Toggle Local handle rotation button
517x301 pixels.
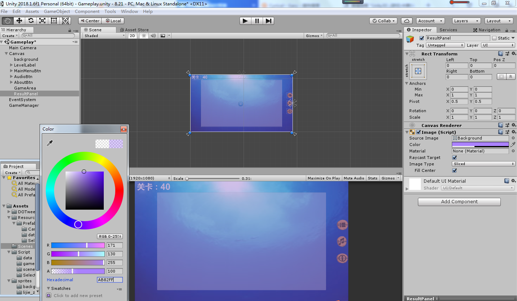tap(113, 21)
